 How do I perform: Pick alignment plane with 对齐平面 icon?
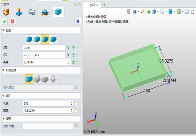tap(76, 126)
